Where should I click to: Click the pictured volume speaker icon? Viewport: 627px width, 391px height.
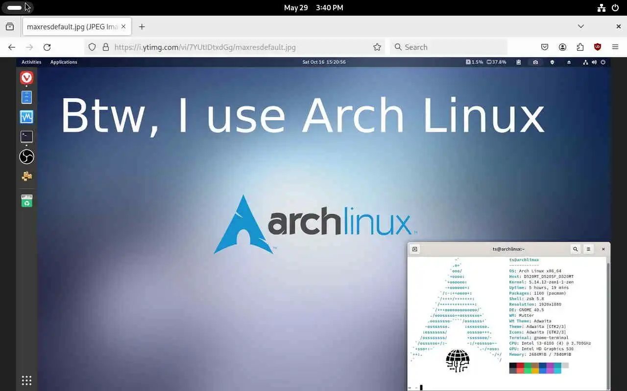pos(594,62)
